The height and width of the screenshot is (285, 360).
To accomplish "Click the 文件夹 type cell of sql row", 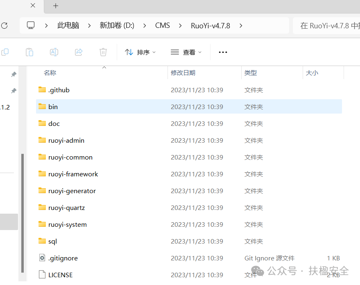I will pos(254,242).
